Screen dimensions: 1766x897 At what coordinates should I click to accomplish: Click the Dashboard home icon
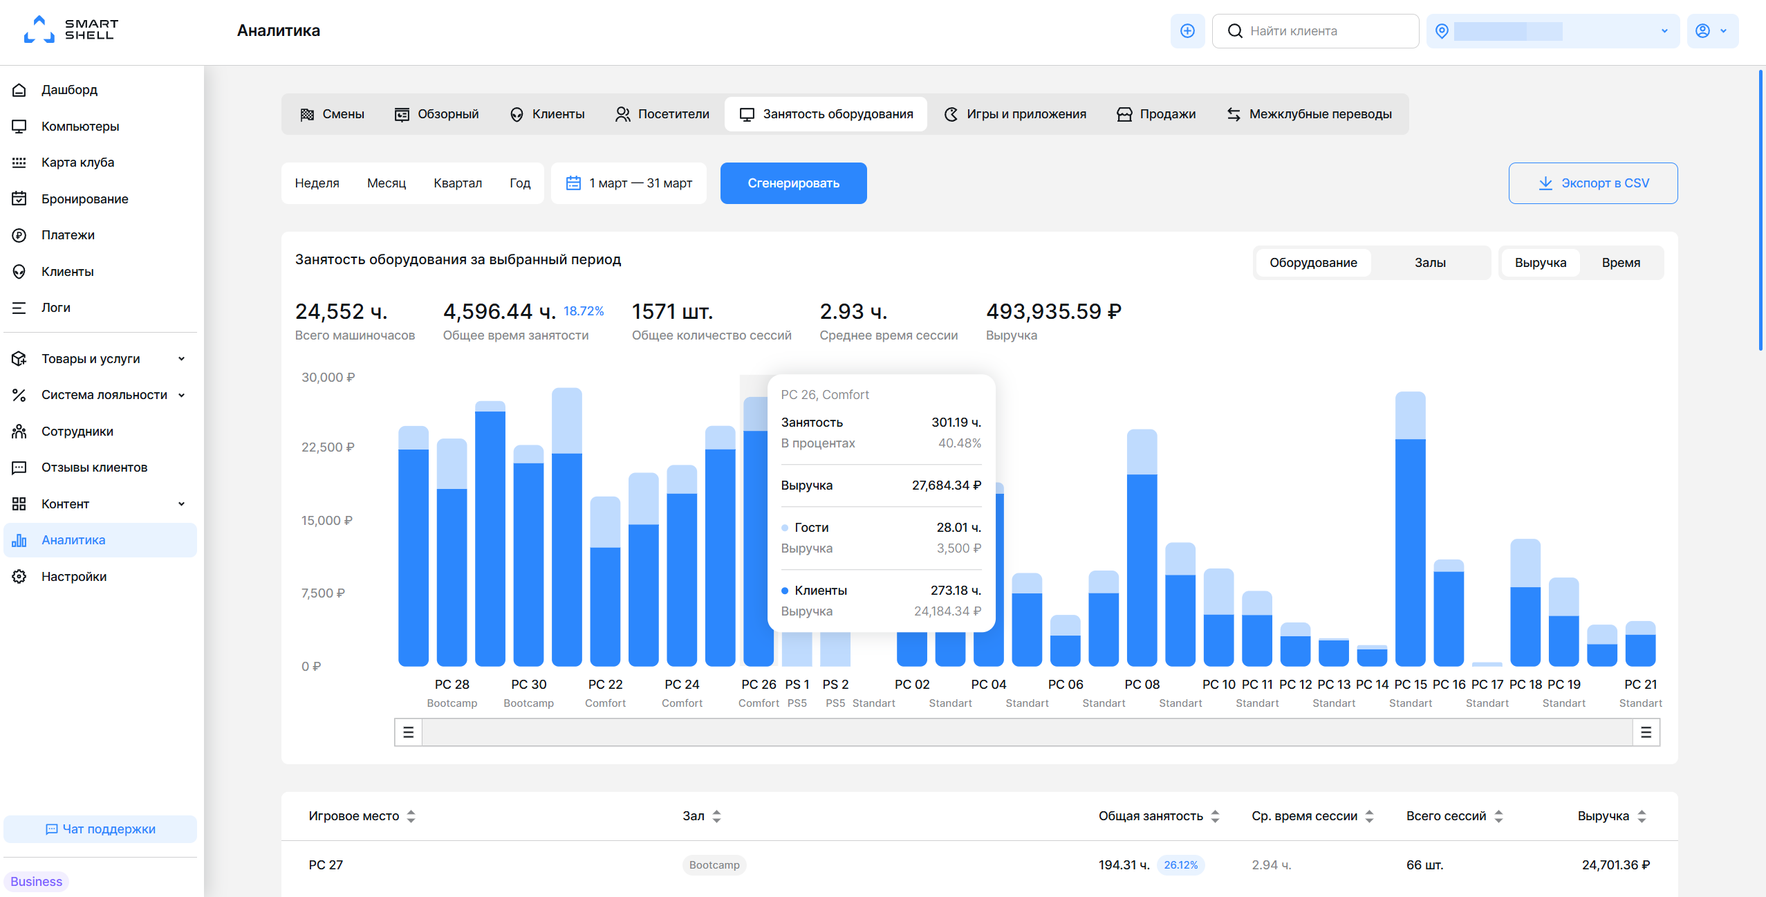click(x=19, y=90)
